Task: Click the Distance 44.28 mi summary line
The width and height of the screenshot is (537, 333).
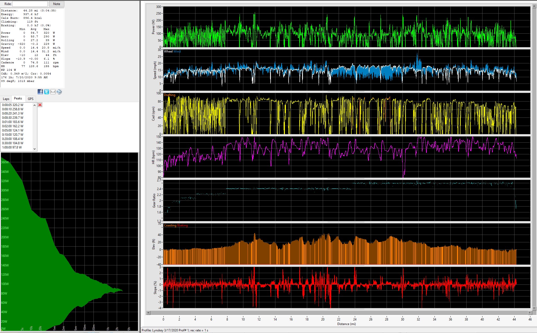Action: tap(29, 11)
